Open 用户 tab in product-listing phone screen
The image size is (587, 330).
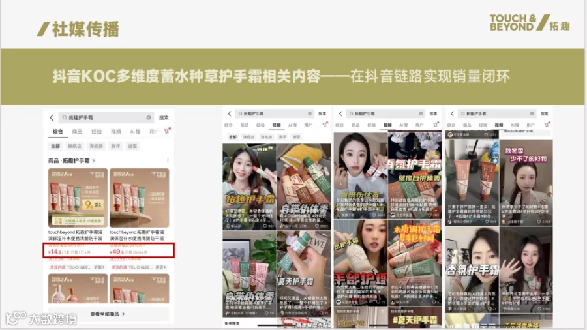point(153,131)
